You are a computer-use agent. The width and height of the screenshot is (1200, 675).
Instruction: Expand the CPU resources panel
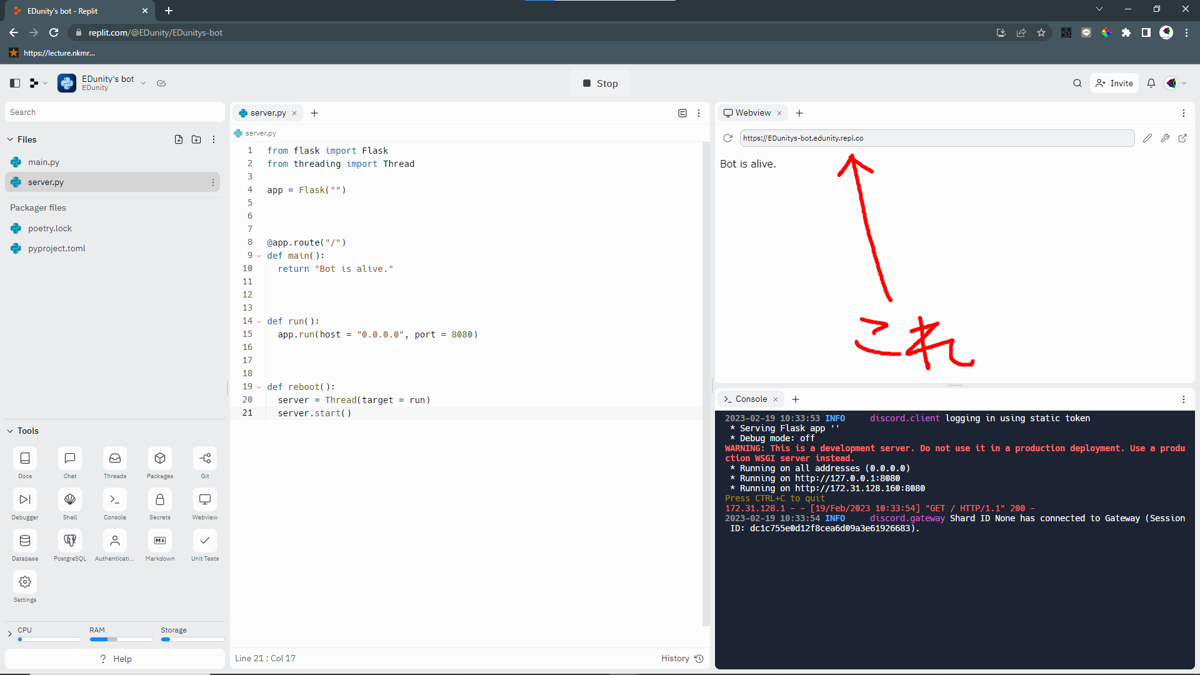tap(10, 634)
